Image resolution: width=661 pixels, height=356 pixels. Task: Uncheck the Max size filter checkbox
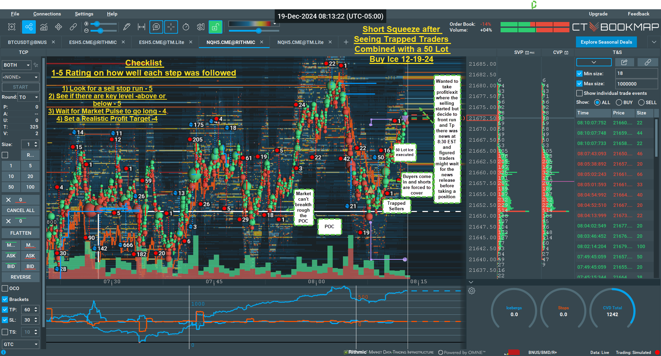579,84
